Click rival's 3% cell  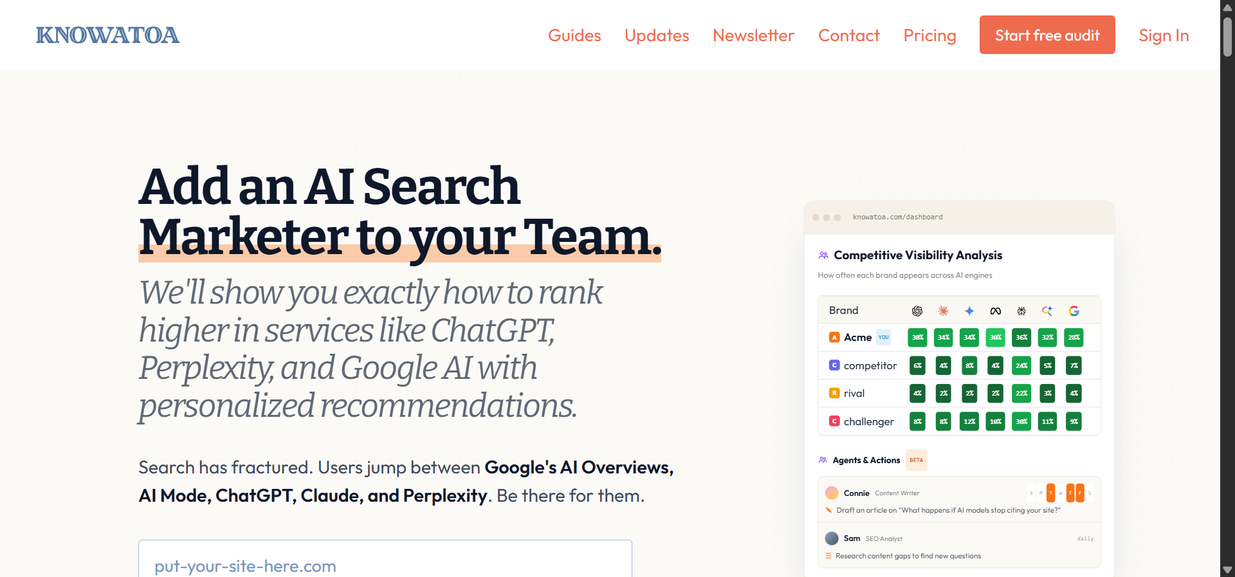pyautogui.click(x=1048, y=393)
